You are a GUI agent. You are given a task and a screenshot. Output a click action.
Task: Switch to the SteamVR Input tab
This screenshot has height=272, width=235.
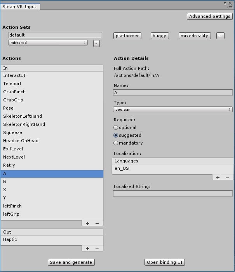pos(19,7)
